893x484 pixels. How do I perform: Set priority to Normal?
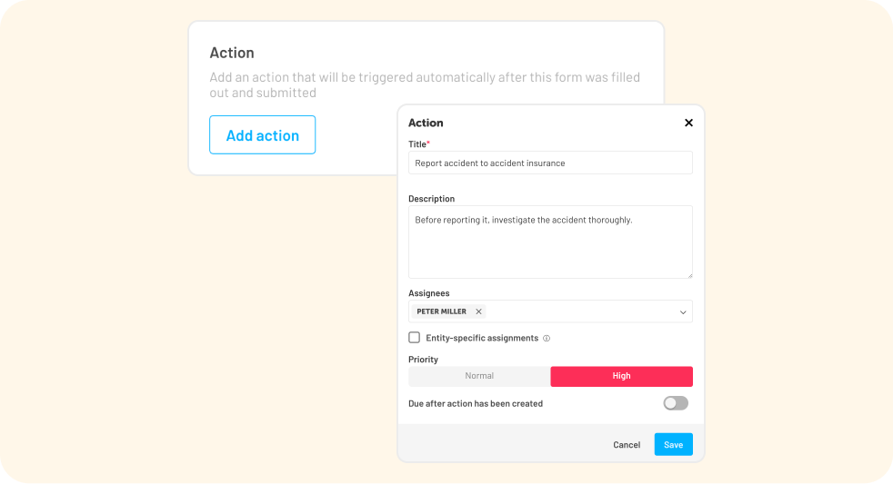tap(479, 376)
